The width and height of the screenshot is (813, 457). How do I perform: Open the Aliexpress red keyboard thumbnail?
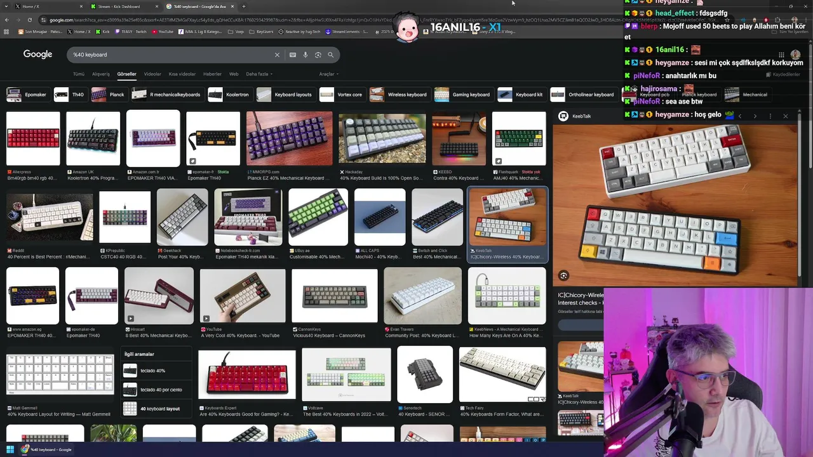click(x=33, y=139)
